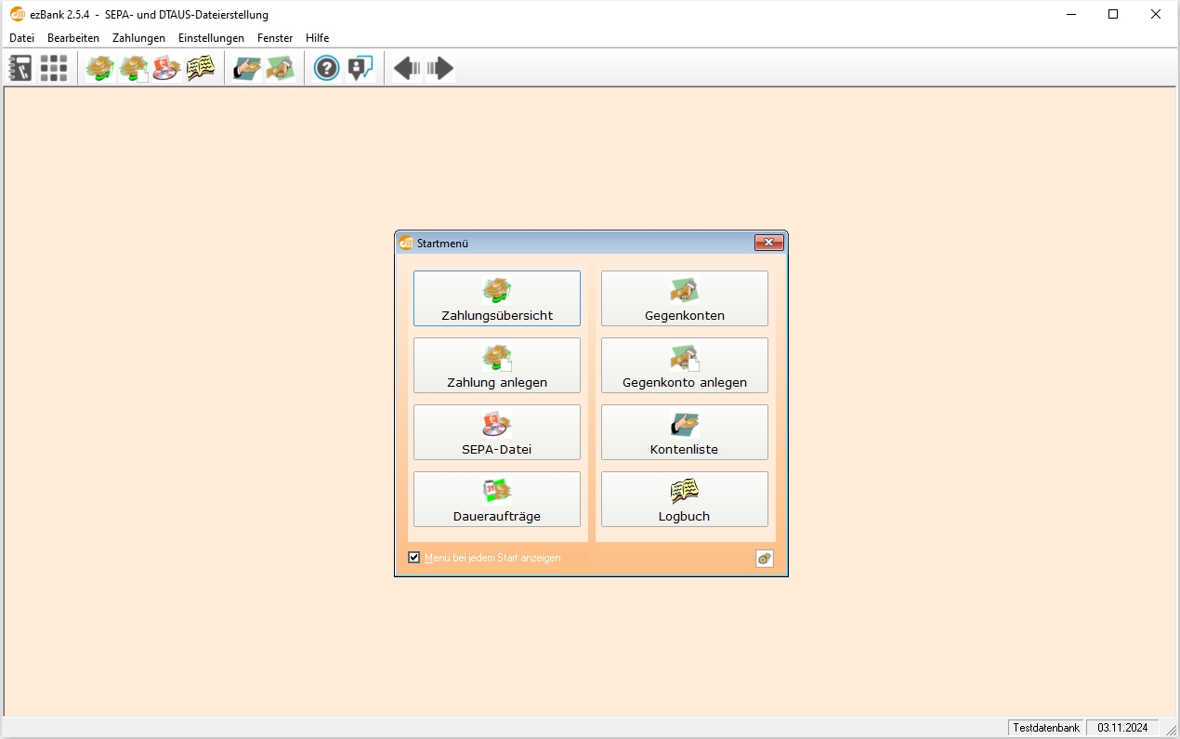Close the Startmenü dialog window
This screenshot has height=739, width=1180.
tap(769, 244)
